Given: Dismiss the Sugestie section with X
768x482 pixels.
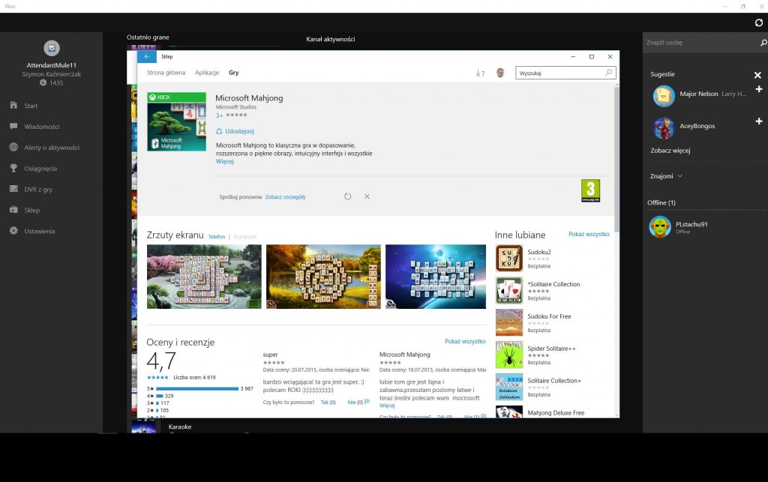Looking at the screenshot, I should point(757,75).
